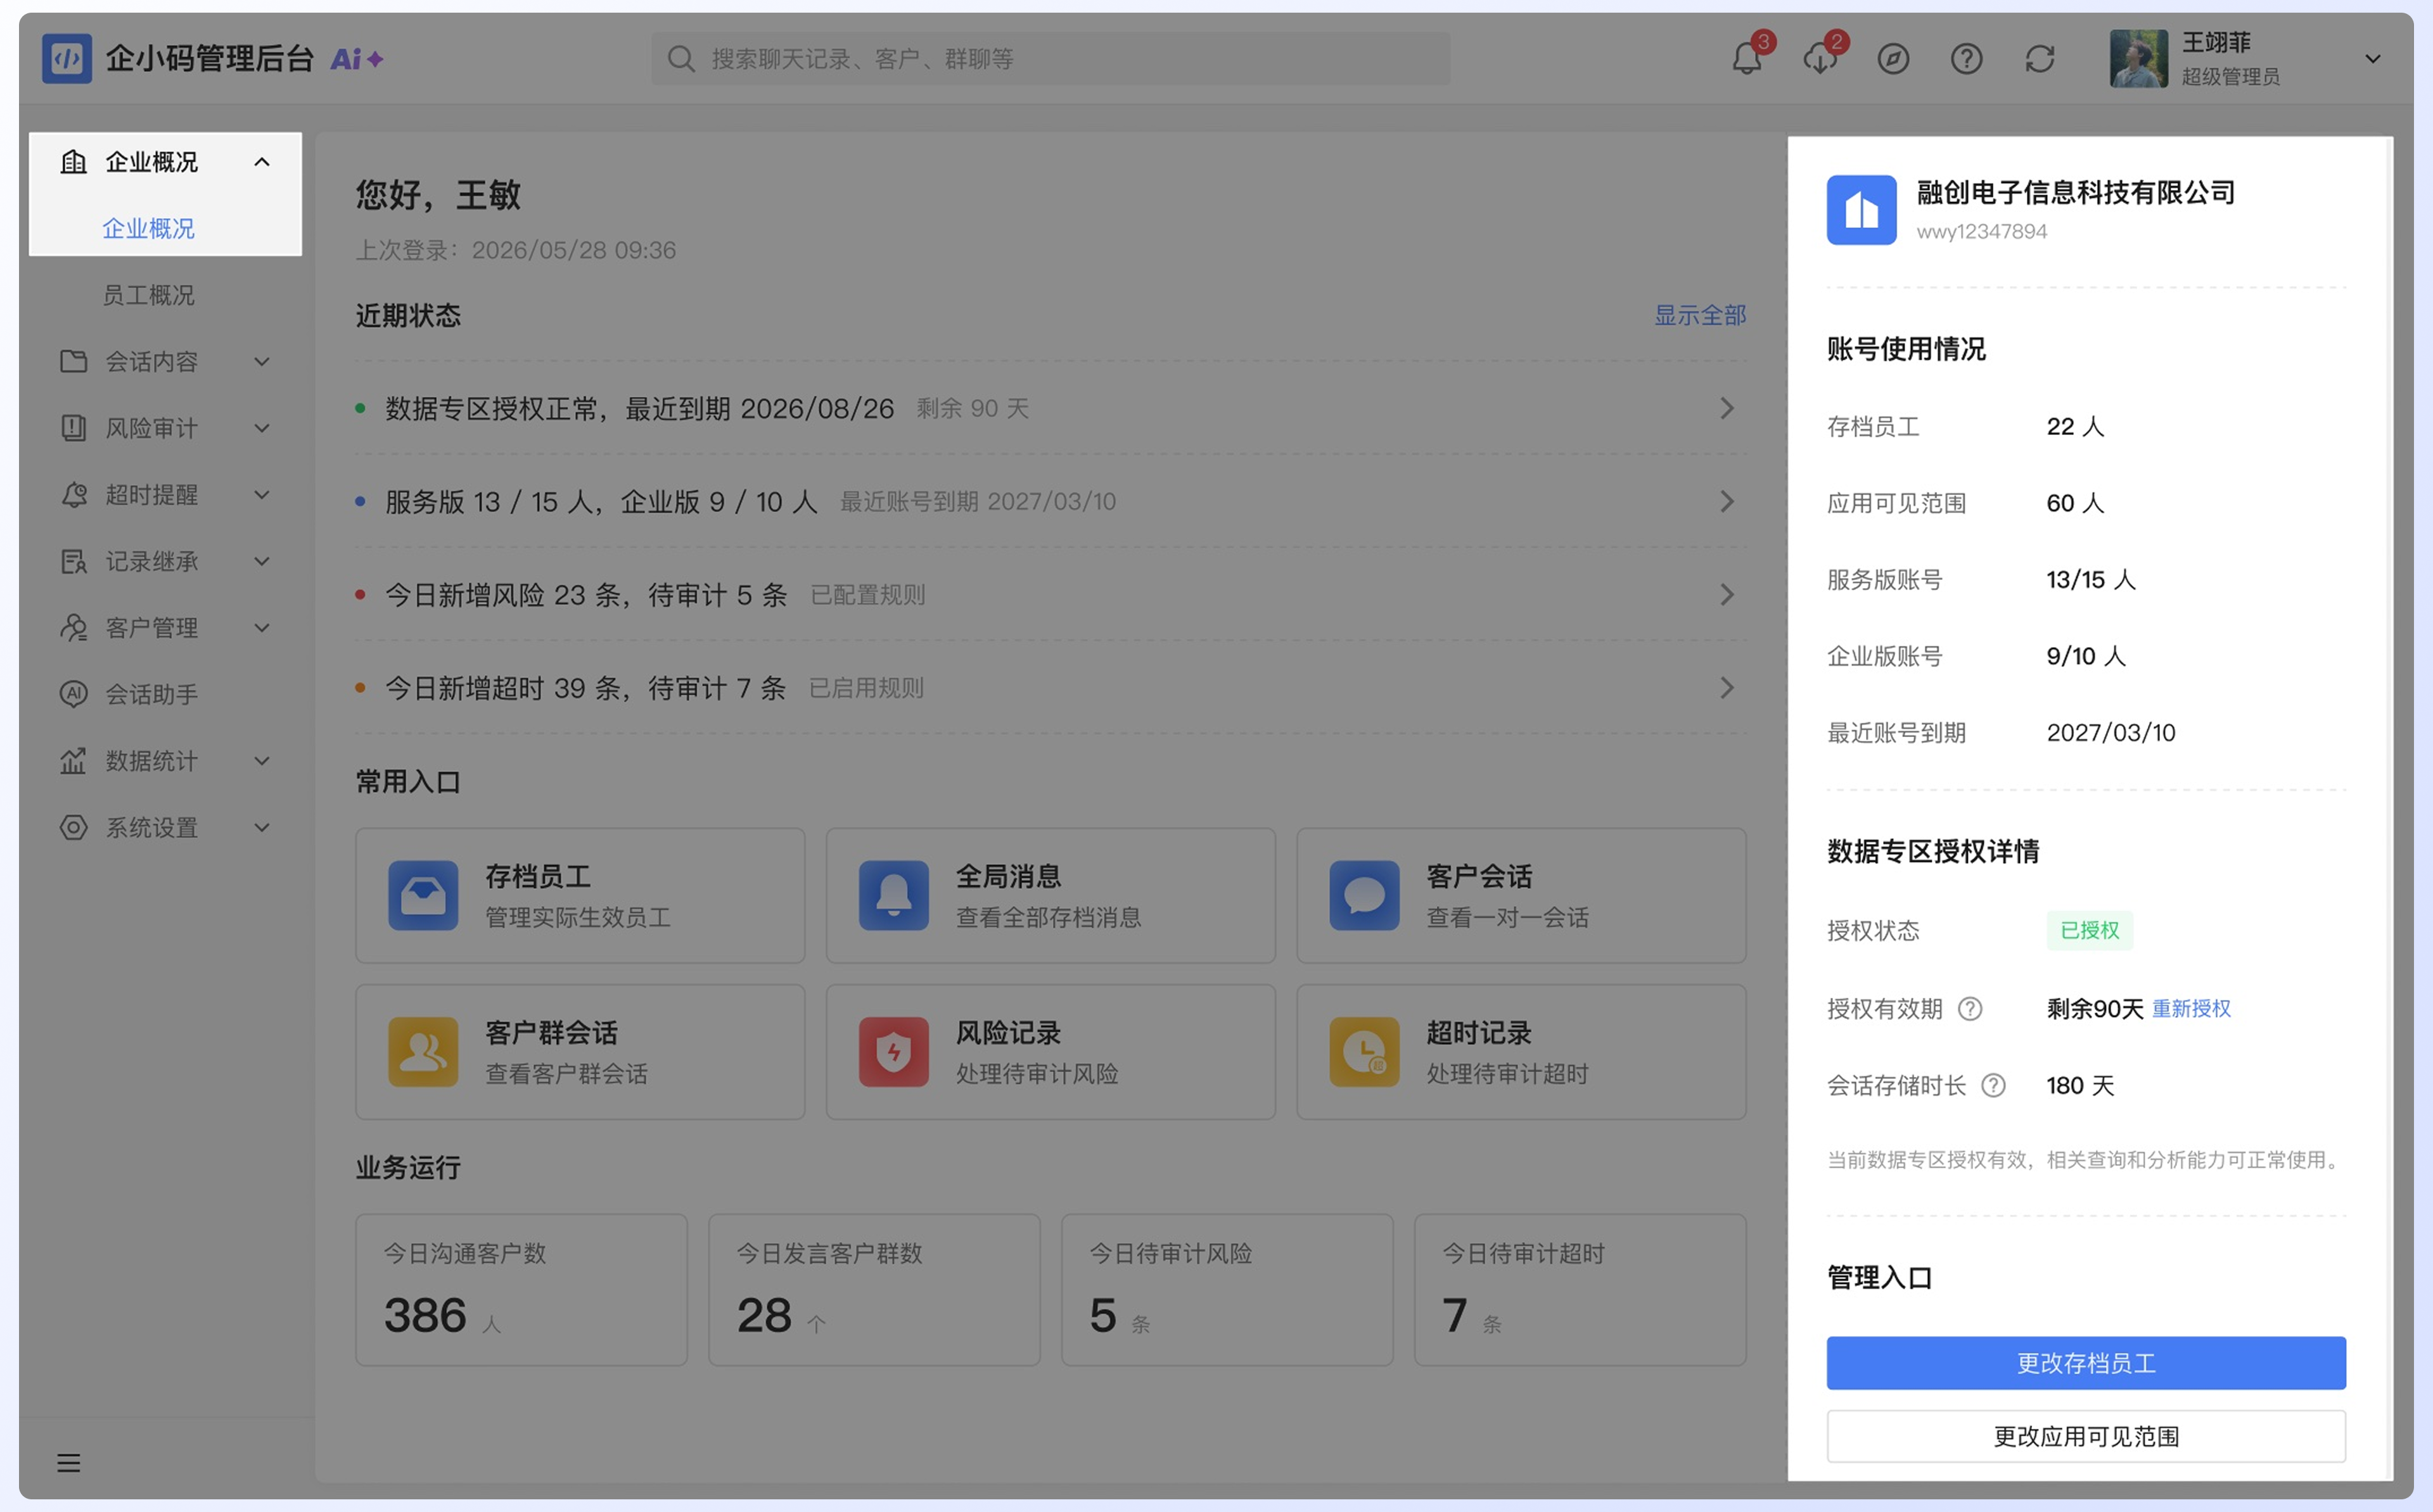This screenshot has width=2433, height=1512.
Task: Open the 存档员工 entry icon
Action: (x=423, y=895)
